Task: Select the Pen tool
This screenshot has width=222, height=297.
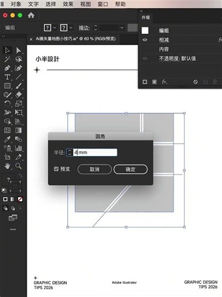Action: 7,68
